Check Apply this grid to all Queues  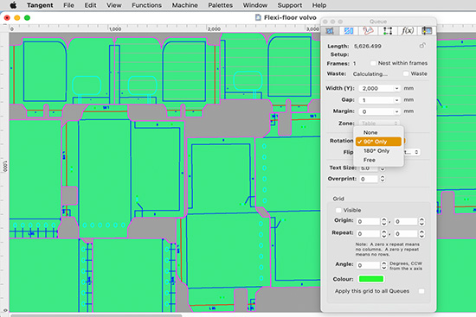click(421, 291)
